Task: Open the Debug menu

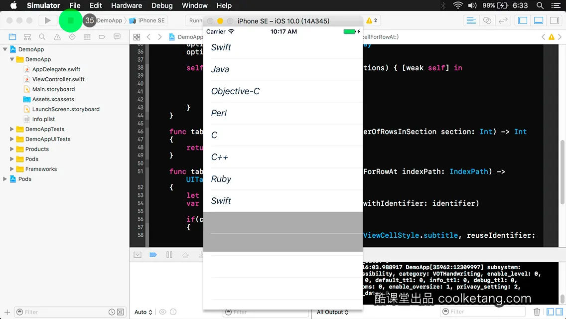Action: point(162,5)
